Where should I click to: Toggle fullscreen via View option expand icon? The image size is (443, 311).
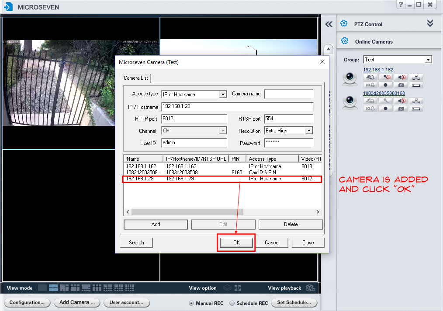click(x=238, y=288)
